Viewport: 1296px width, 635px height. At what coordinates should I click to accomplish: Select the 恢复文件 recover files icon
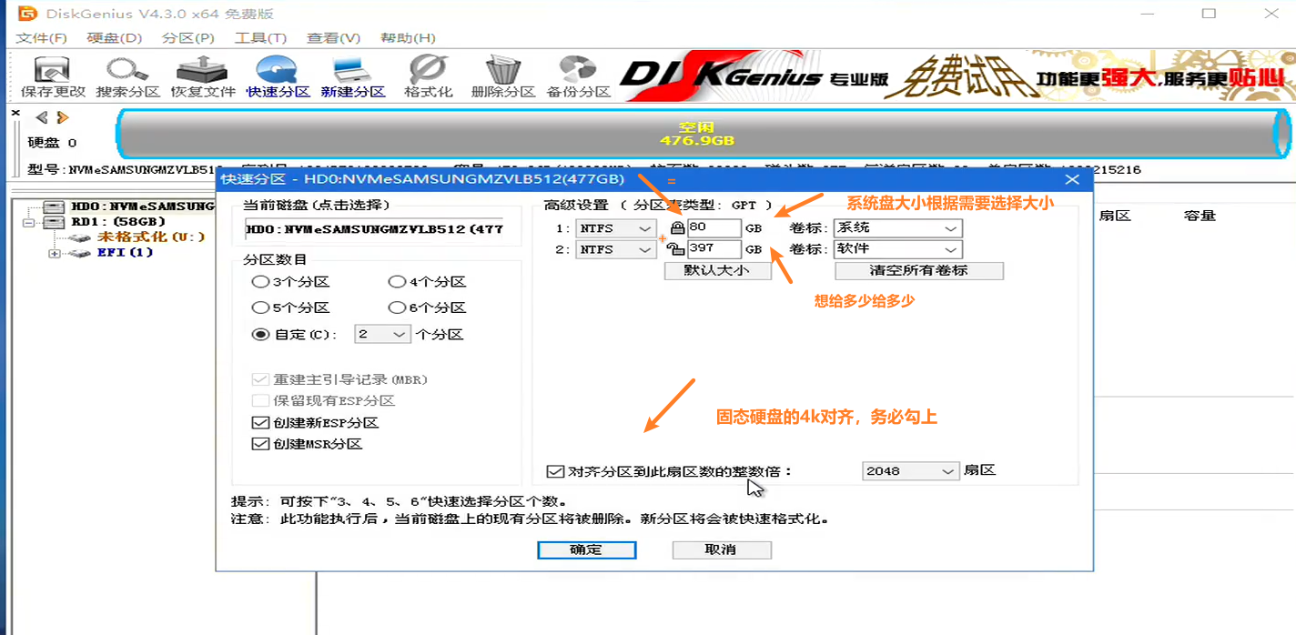[203, 76]
